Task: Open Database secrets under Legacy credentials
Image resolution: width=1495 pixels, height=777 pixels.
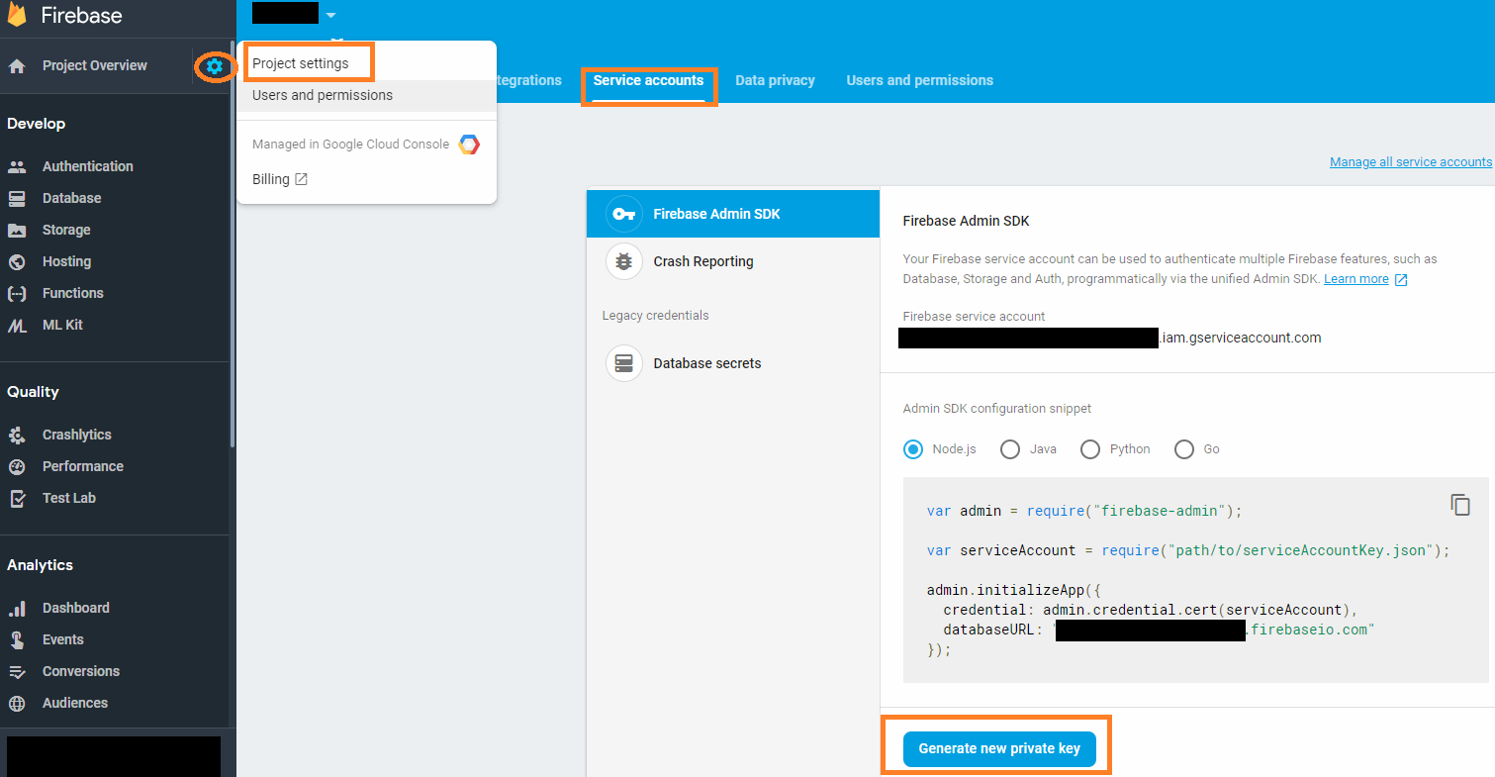Action: [733, 363]
